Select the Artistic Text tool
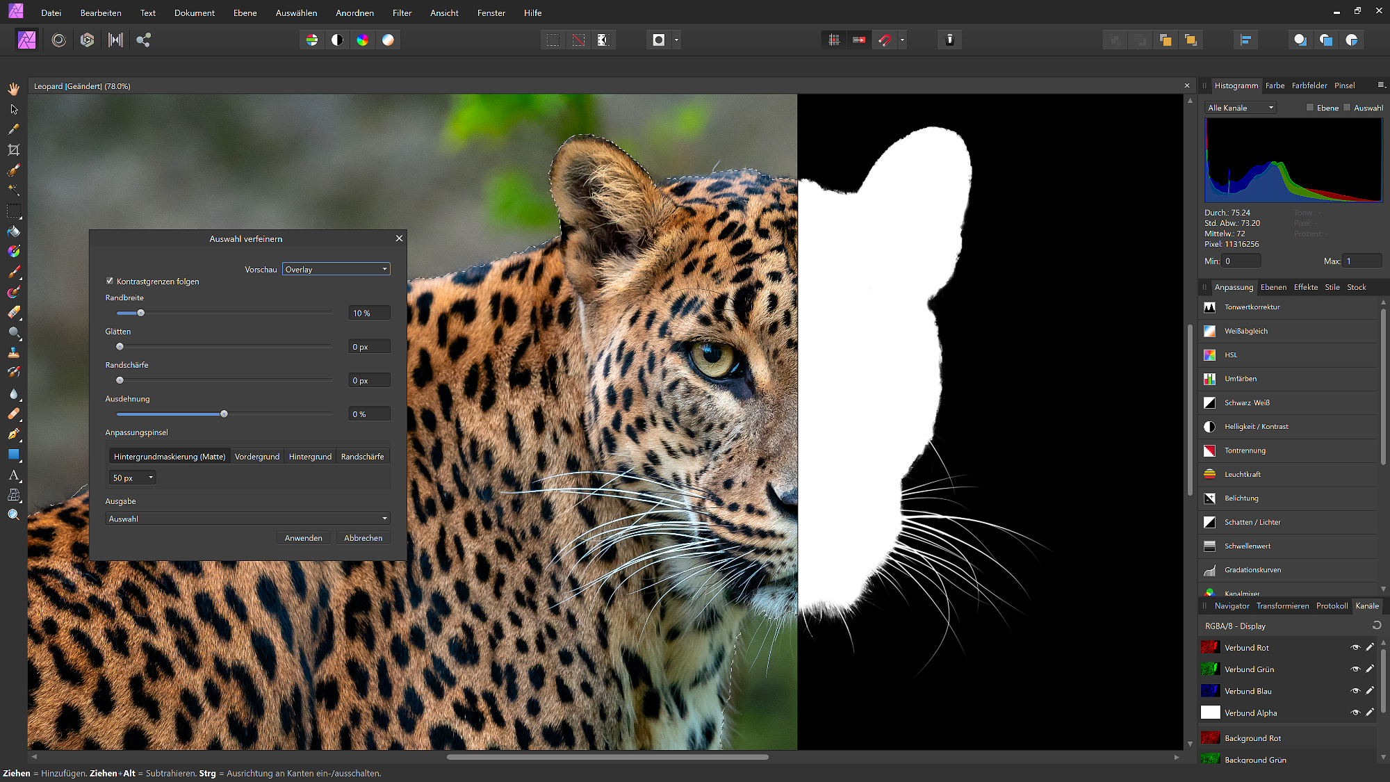Image resolution: width=1390 pixels, height=782 pixels. click(13, 475)
